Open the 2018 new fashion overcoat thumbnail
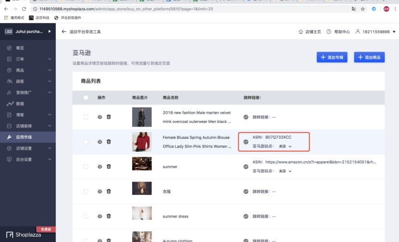Image resolution: width=399 pixels, height=242 pixels. (x=142, y=117)
